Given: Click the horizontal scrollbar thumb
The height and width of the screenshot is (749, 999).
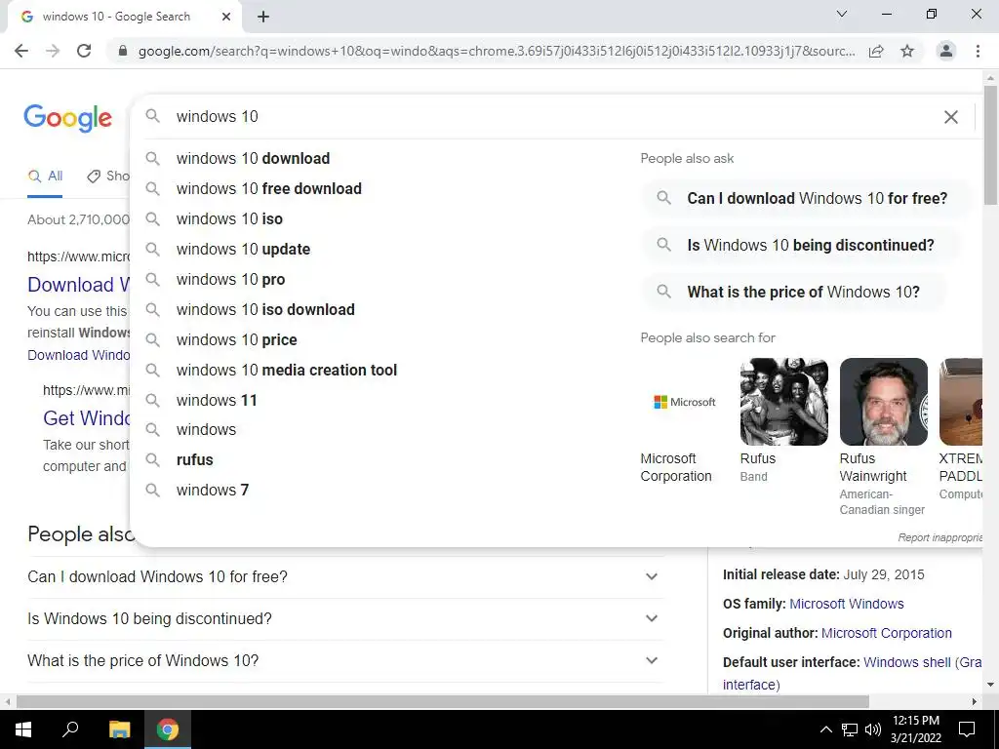Looking at the screenshot, I should (x=443, y=702).
